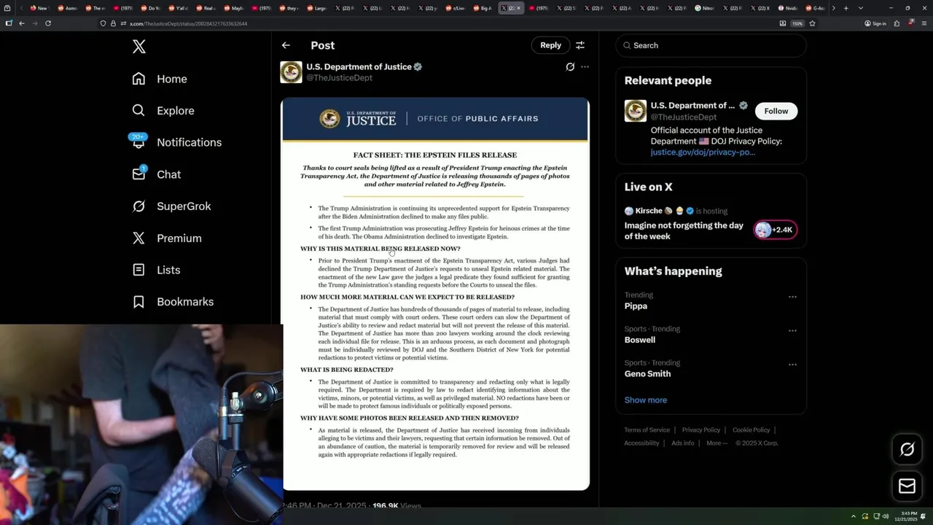Image resolution: width=933 pixels, height=525 pixels.
Task: Click the Grok explain icon on the post
Action: [570, 67]
